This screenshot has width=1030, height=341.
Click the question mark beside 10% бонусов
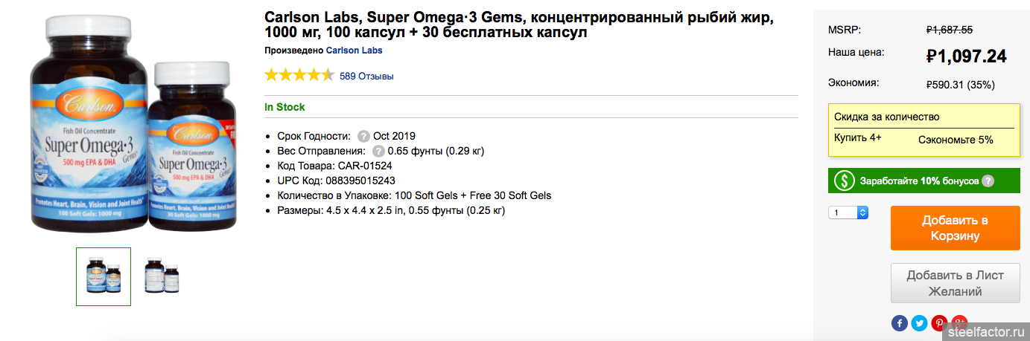click(988, 181)
